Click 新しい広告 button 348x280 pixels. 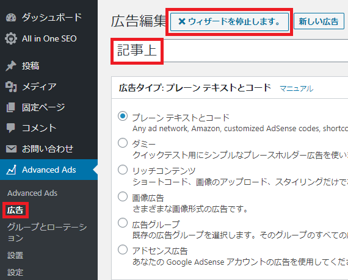319,21
